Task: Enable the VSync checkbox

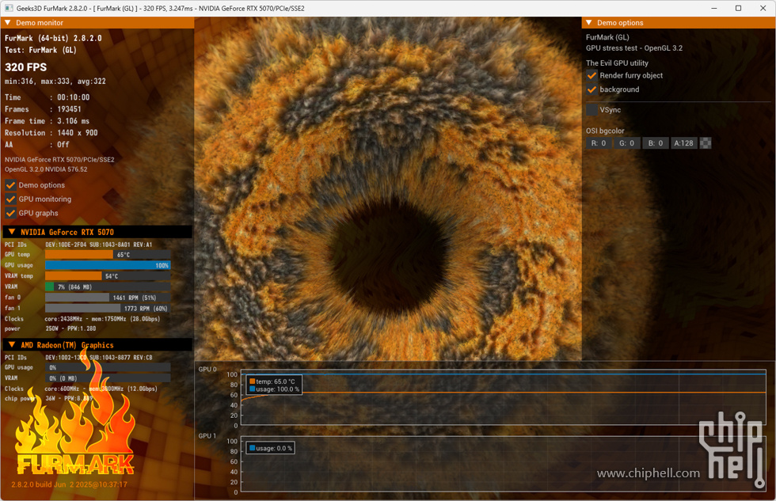Action: point(592,110)
